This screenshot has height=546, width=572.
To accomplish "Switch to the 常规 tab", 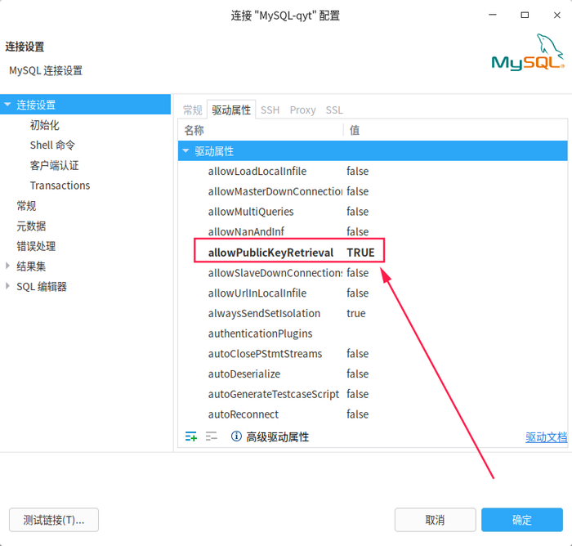I will [x=192, y=110].
